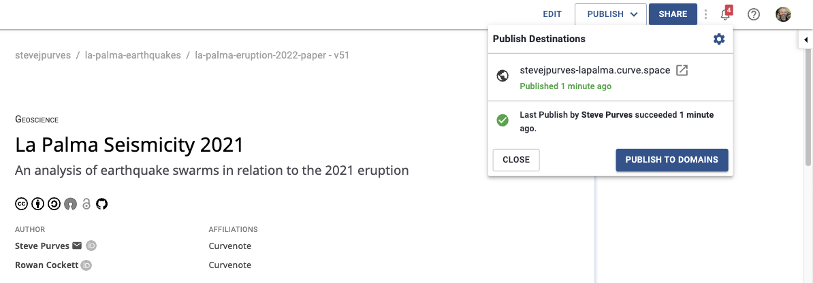
Task: Open the notifications bell
Action: pyautogui.click(x=725, y=14)
